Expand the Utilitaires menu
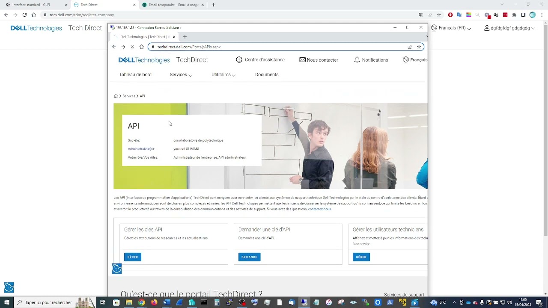Screen dimensions: 548x308 point(223,74)
